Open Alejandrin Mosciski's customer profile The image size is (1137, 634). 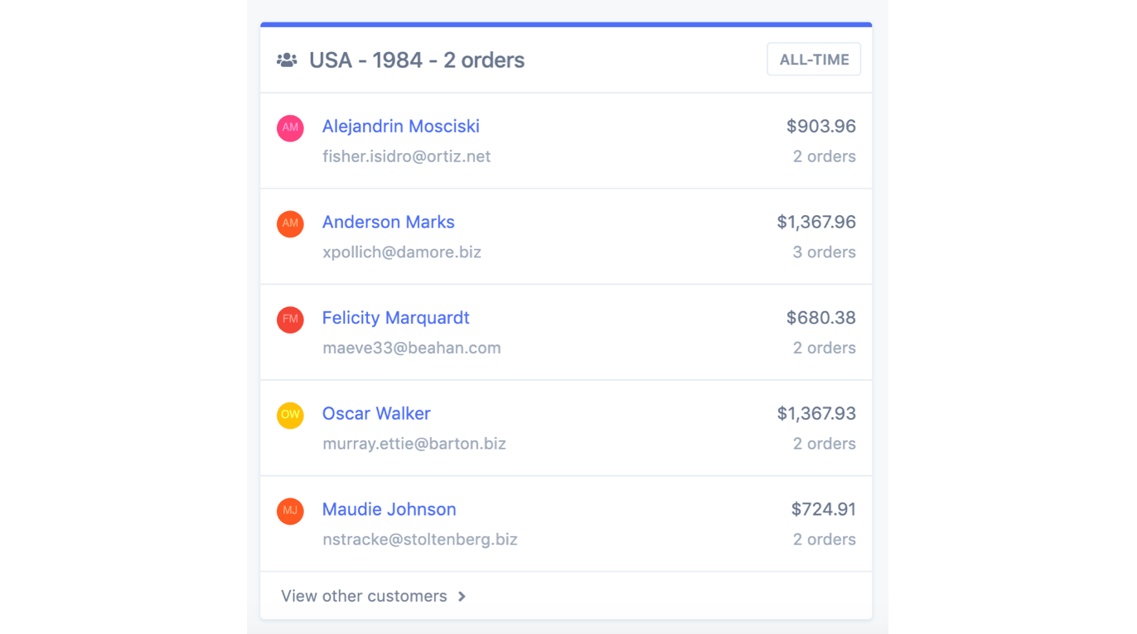(400, 127)
